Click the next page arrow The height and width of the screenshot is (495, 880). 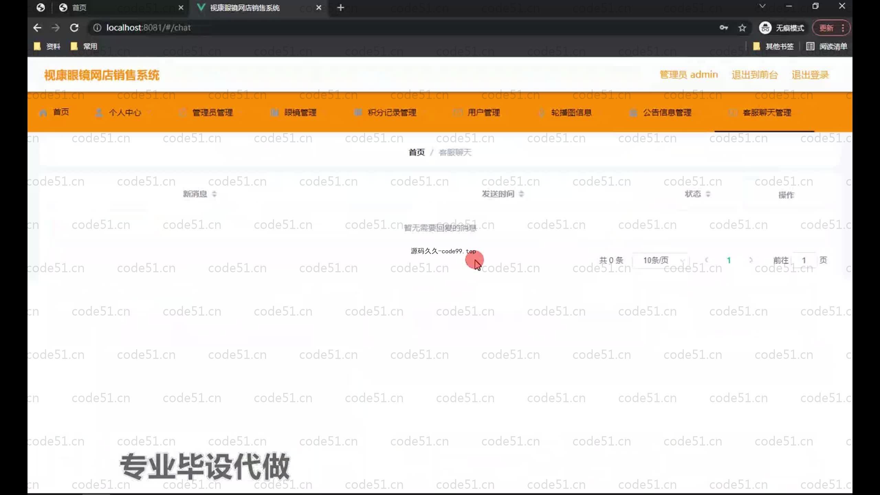click(x=751, y=260)
